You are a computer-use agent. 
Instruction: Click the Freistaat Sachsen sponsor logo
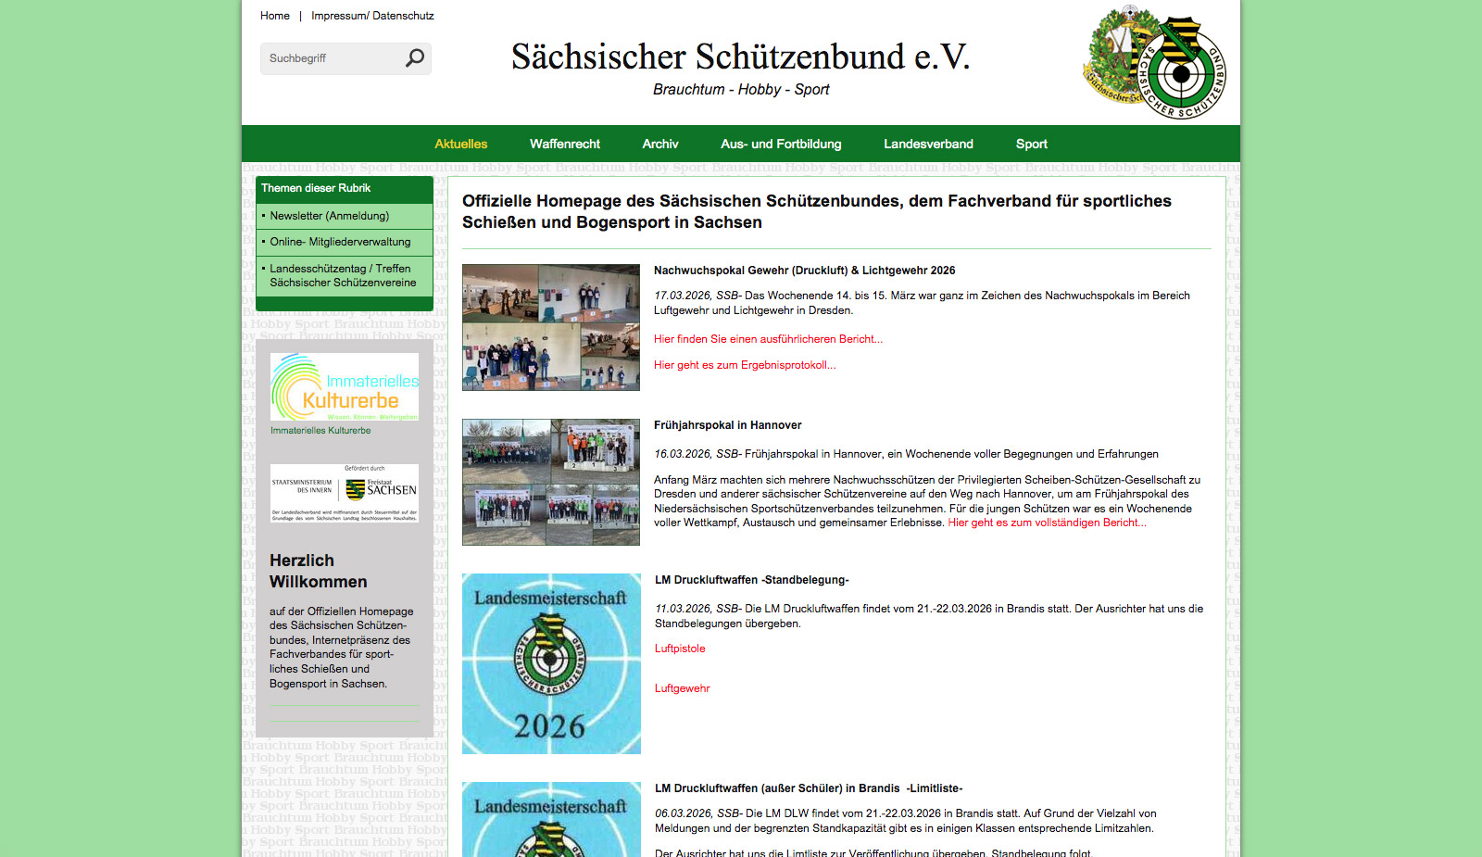tap(344, 493)
